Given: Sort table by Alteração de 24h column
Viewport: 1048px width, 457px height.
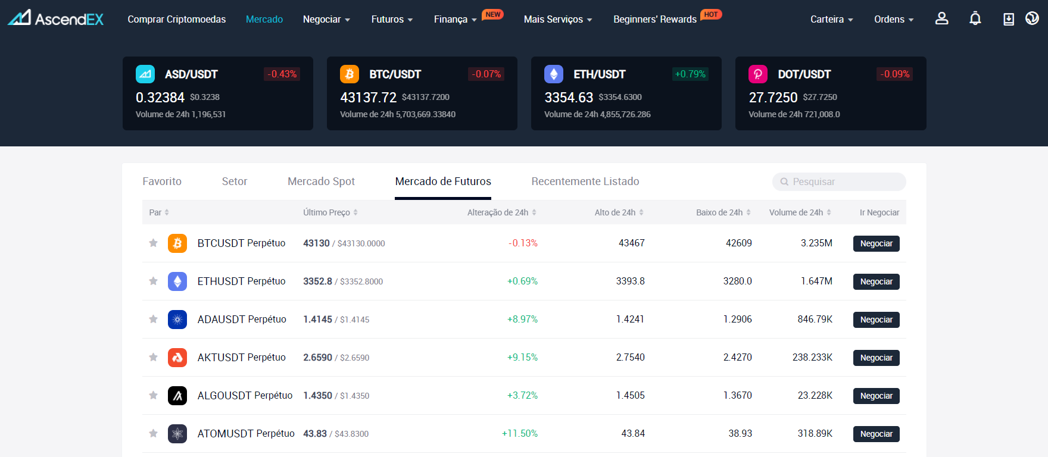Looking at the screenshot, I should 502,212.
